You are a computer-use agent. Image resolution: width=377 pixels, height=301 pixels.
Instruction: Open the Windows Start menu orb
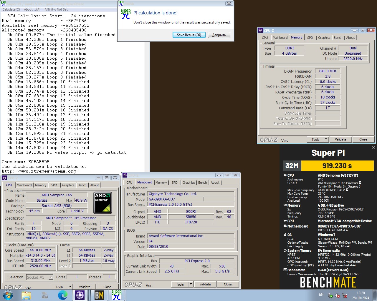tap(8, 295)
